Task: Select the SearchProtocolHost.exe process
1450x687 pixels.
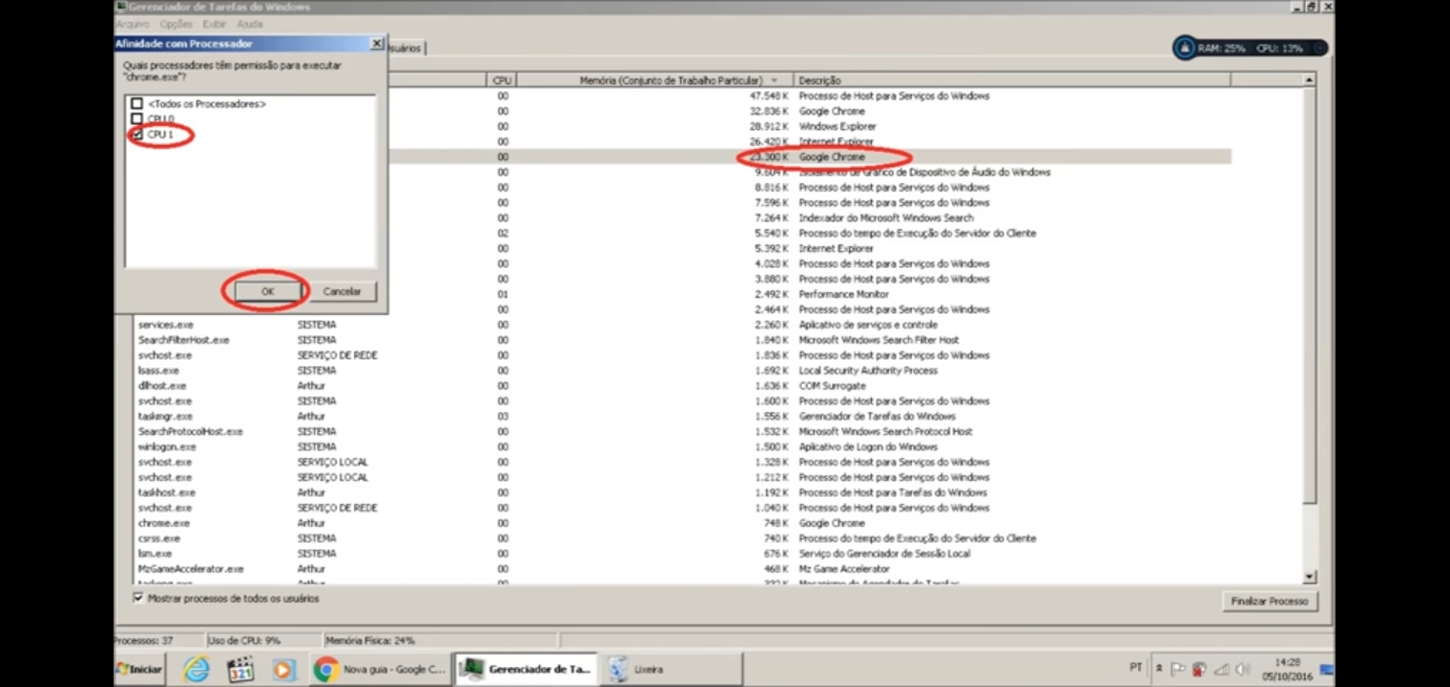Action: 190,431
